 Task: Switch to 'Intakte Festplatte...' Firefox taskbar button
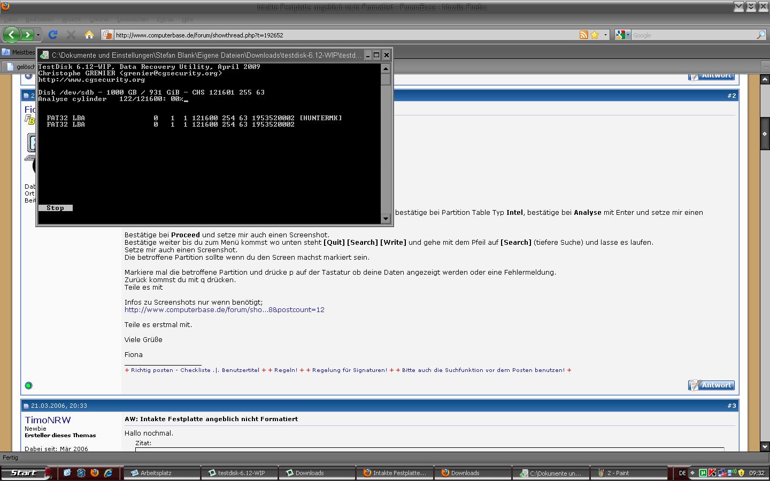click(395, 473)
